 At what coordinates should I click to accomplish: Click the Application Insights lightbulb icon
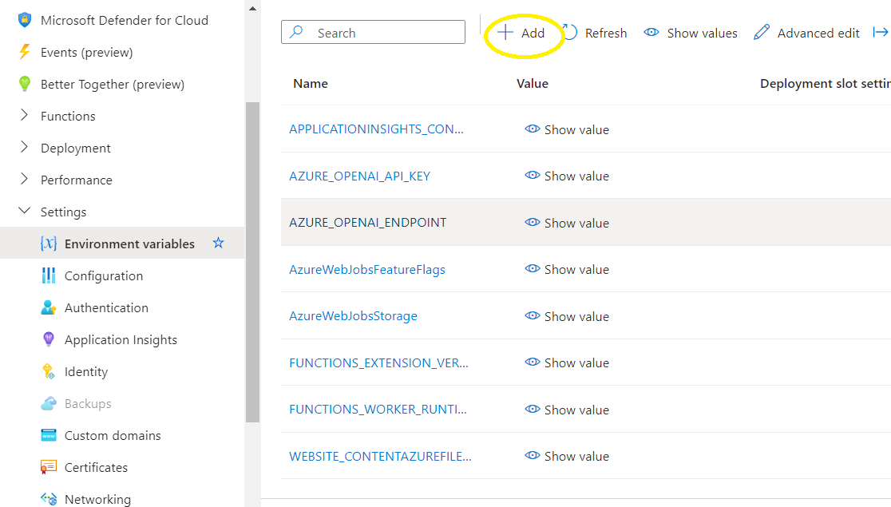pyautogui.click(x=48, y=339)
